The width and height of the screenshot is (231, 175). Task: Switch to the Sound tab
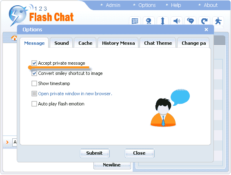click(62, 43)
